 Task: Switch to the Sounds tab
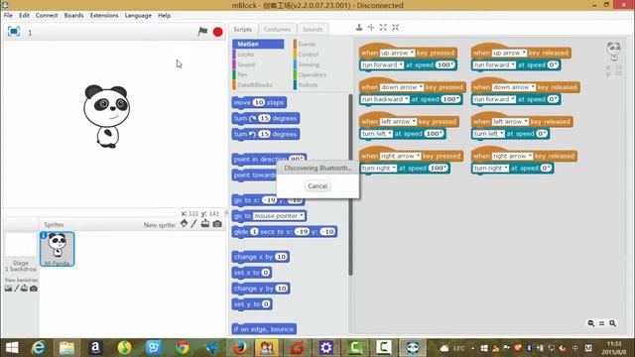[x=313, y=29]
